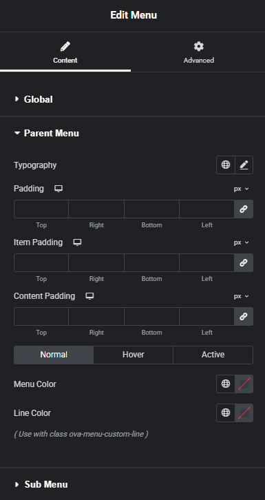The image size is (265, 500).
Task: Switch to the Advanced tab
Action: coord(198,52)
